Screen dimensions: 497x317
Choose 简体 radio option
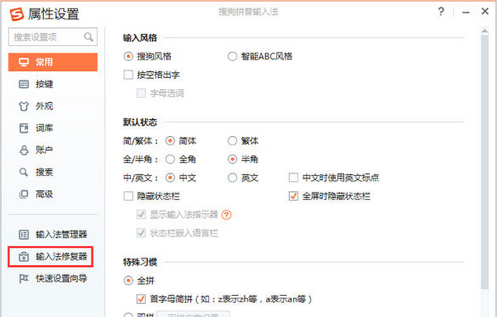(x=170, y=141)
